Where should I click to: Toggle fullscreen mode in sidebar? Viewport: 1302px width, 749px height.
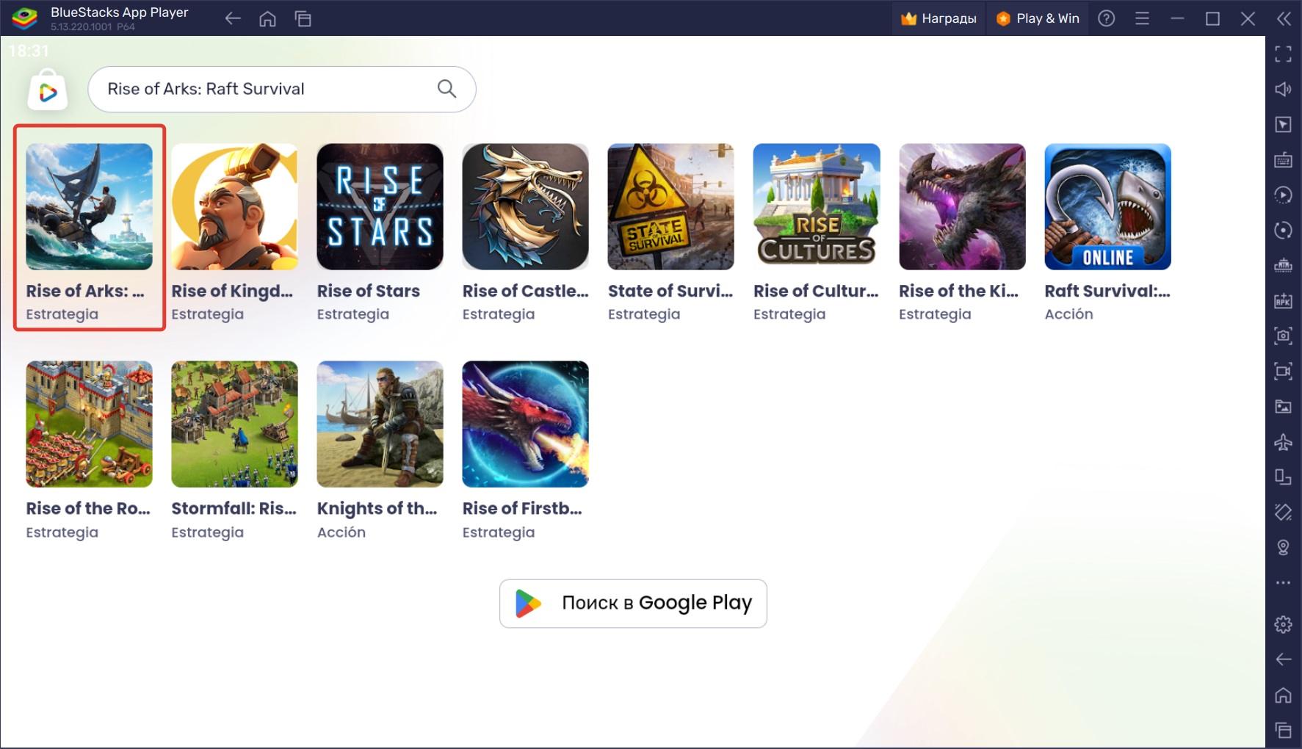[x=1283, y=54]
